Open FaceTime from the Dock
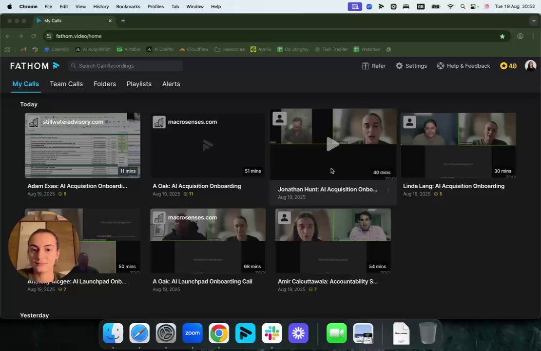541x351 pixels. pos(336,333)
